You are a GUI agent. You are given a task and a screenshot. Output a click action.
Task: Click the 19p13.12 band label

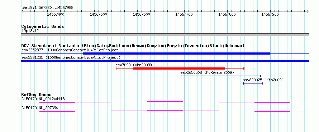[30, 31]
